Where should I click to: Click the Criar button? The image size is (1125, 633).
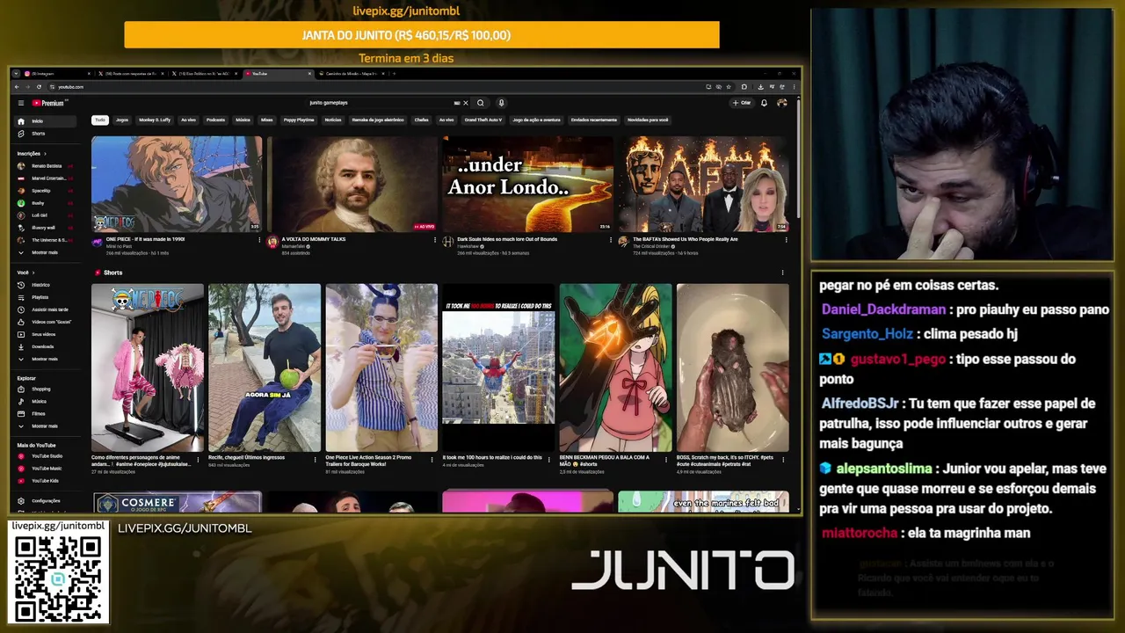pos(742,103)
